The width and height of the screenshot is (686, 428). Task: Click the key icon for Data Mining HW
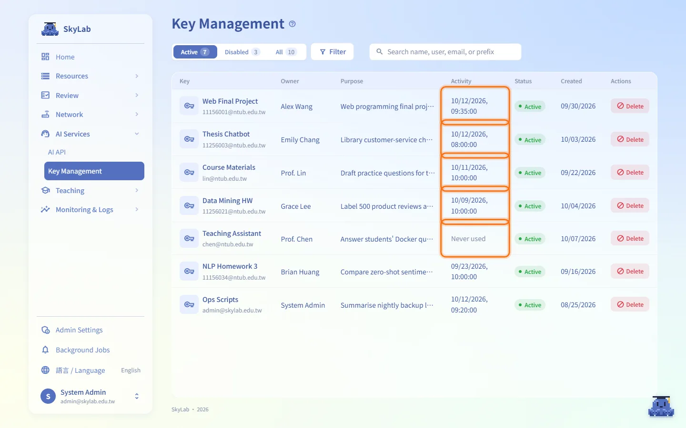pos(189,206)
